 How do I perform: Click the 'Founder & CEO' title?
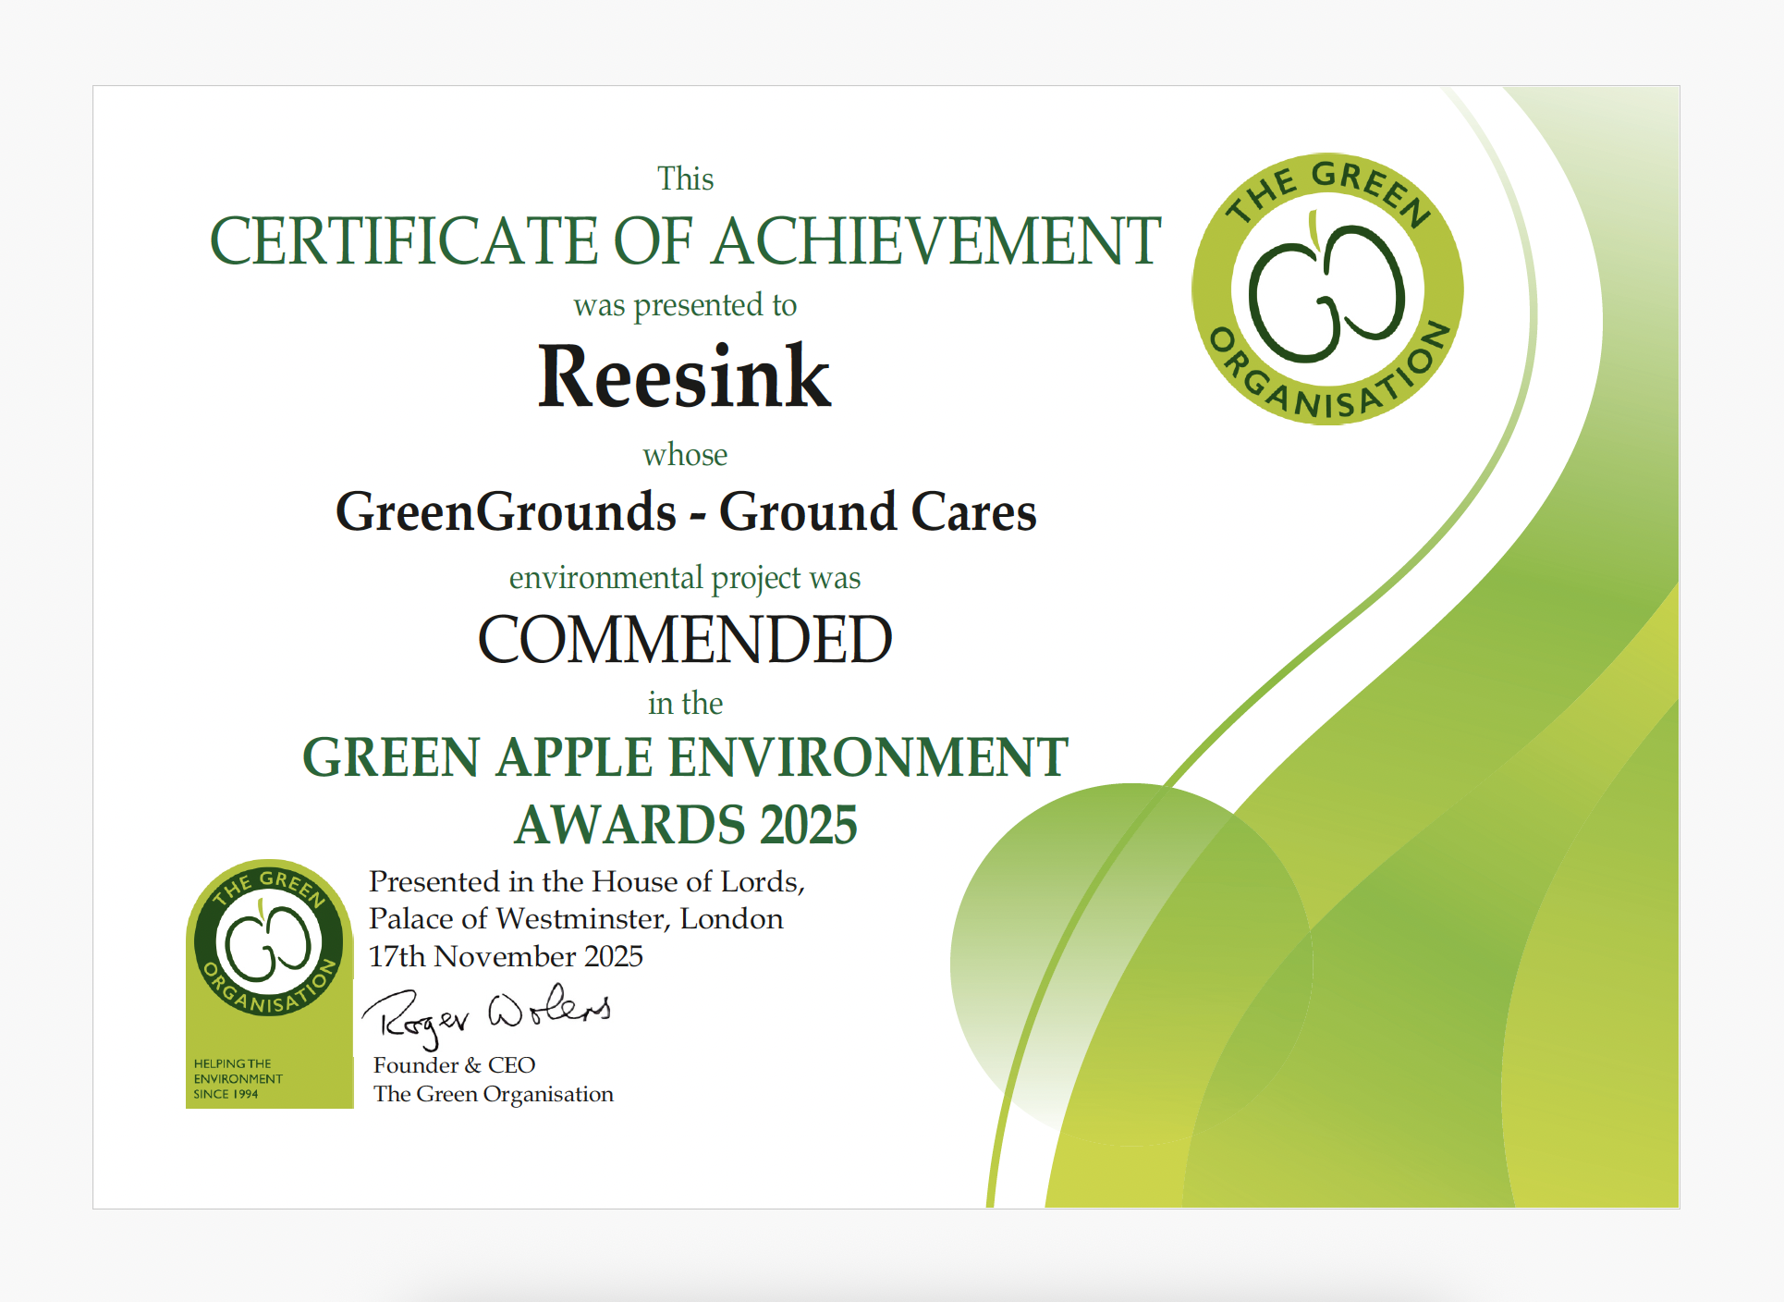point(454,1065)
